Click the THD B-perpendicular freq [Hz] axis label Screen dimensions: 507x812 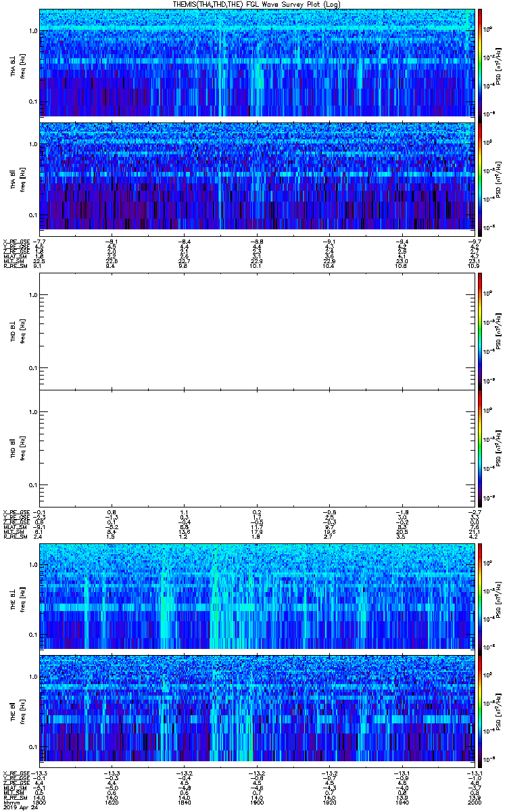(x=22, y=330)
